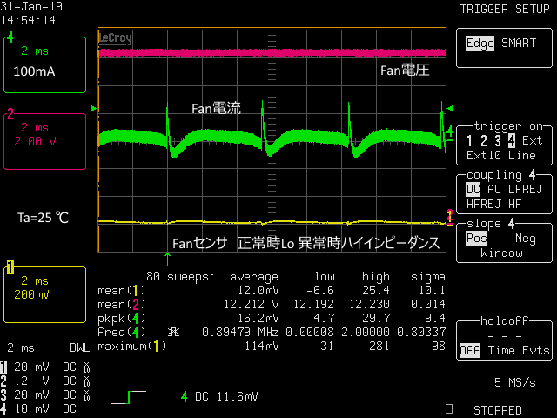Click the 5 MS/s sample rate readout

[515, 382]
